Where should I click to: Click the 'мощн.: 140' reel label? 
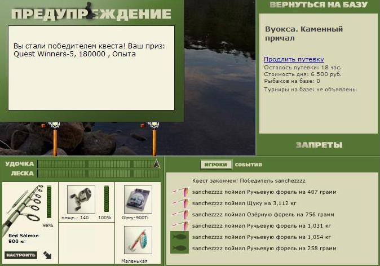point(75,218)
